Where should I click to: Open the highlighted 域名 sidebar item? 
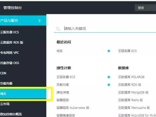(23, 93)
